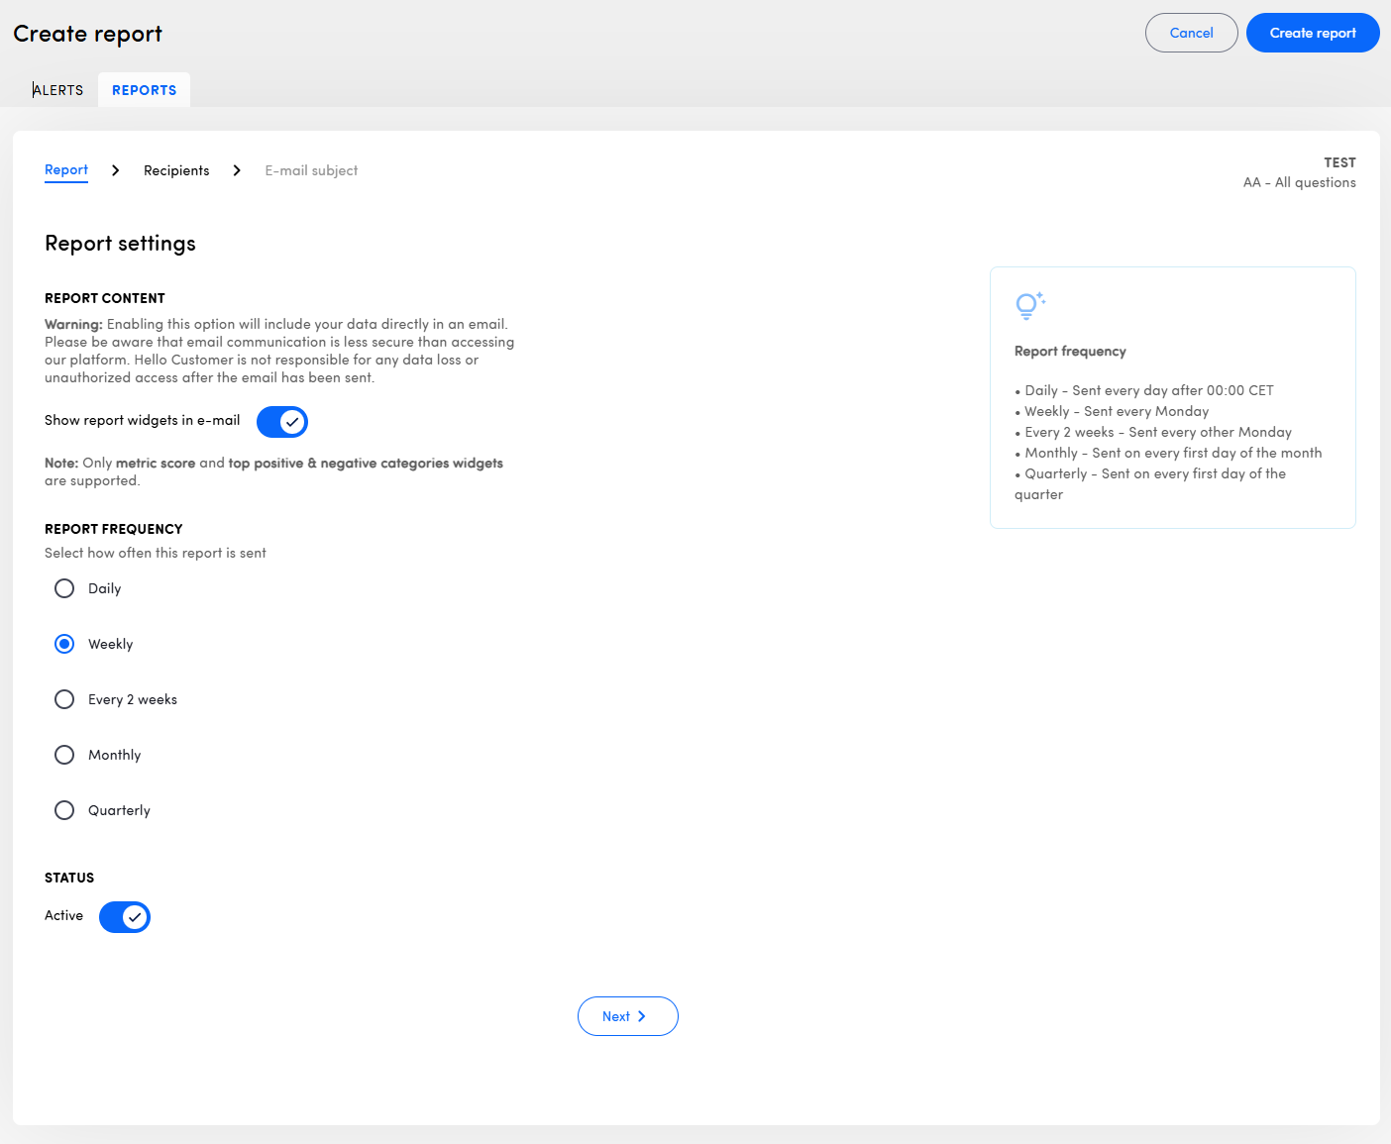This screenshot has height=1144, width=1391.
Task: Switch to the ALERTS tab
Action: (58, 90)
